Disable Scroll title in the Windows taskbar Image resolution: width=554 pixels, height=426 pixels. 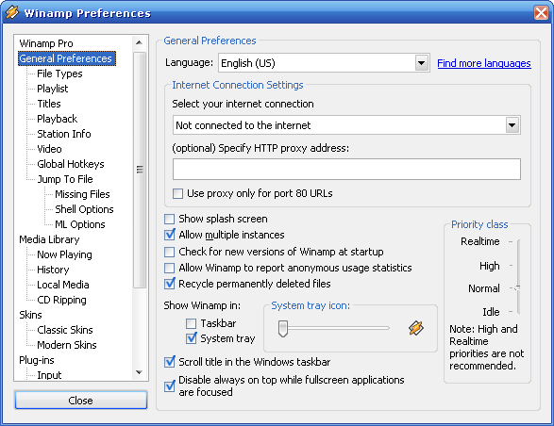169,362
